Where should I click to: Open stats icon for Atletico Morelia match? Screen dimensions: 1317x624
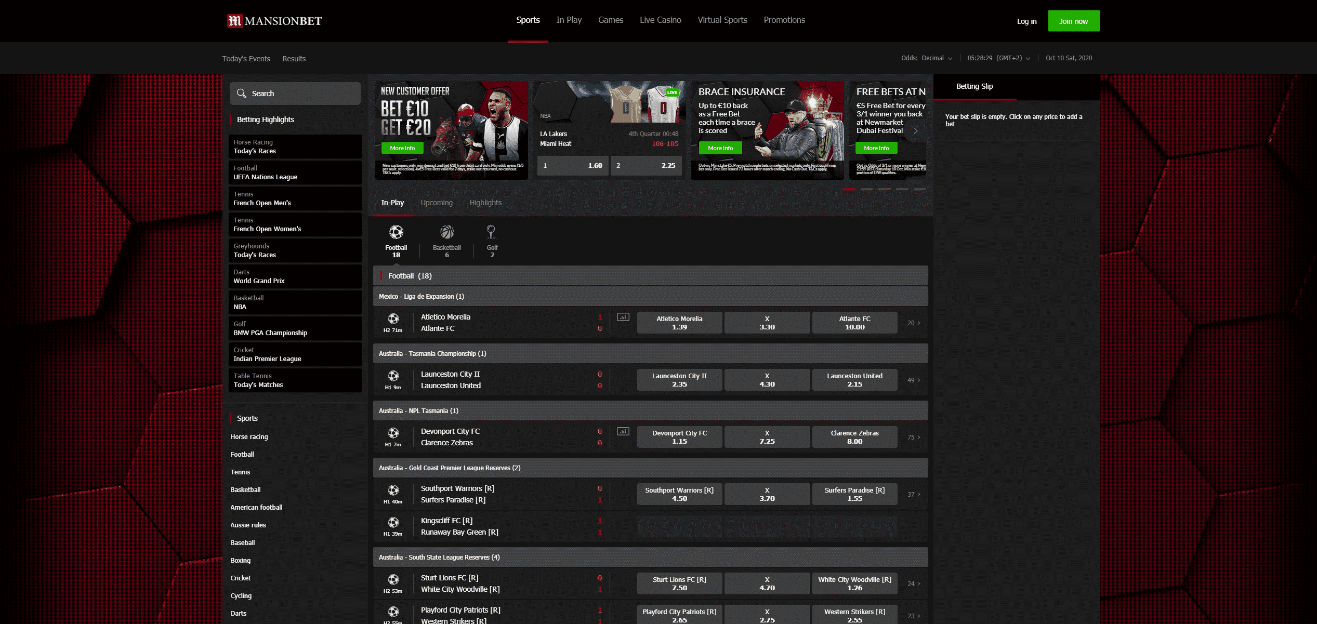(x=623, y=317)
